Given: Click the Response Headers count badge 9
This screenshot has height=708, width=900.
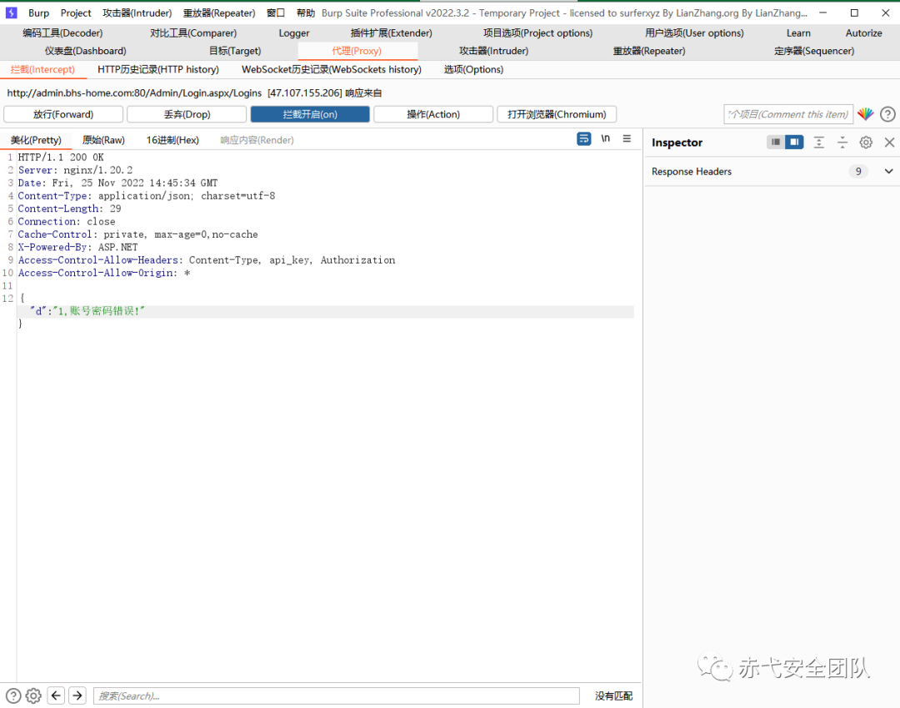Looking at the screenshot, I should click(858, 171).
